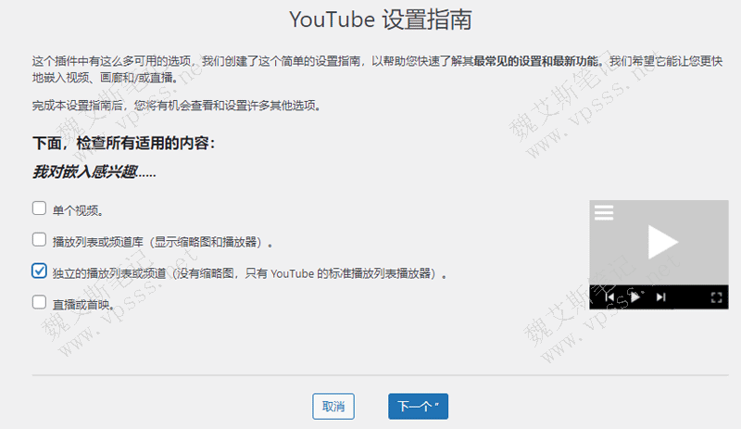Click the 直播或首映 label text
The image size is (741, 429).
[82, 304]
